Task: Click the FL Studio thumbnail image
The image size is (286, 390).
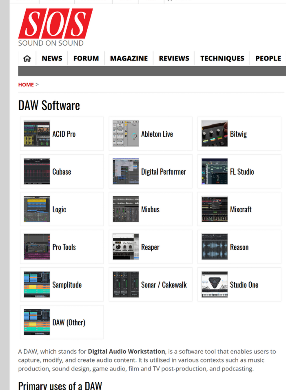Action: pos(215,172)
